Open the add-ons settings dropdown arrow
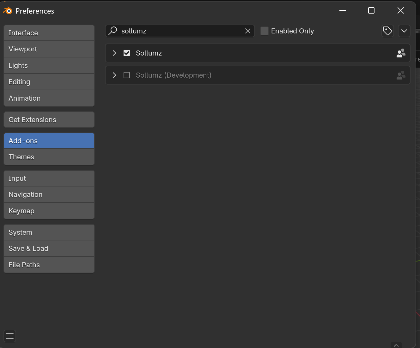The width and height of the screenshot is (420, 348). [x=404, y=31]
